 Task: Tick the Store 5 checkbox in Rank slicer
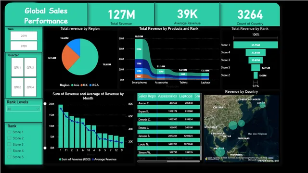tap(9, 157)
